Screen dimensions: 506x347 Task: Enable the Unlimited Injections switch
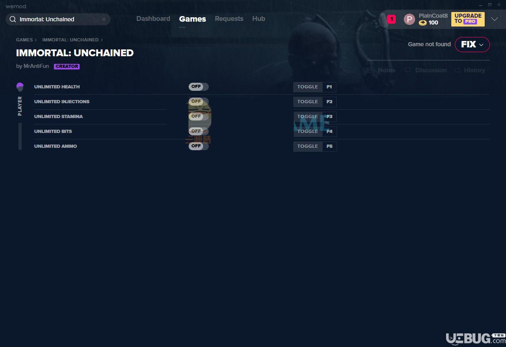point(199,102)
